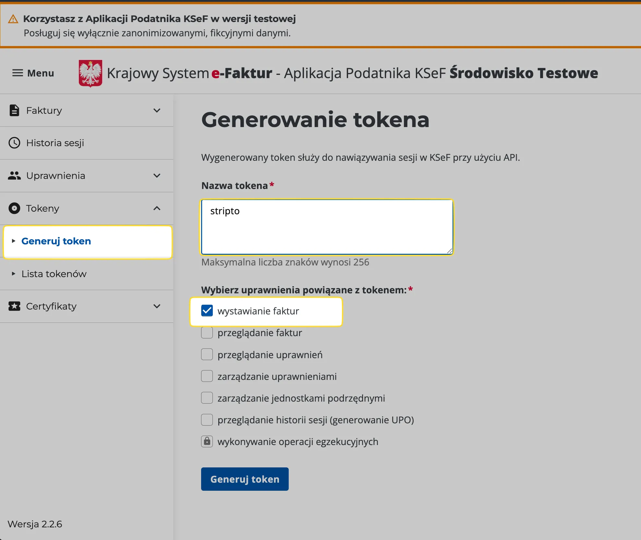Open Historia sesji menu item
641x540 pixels.
87,143
